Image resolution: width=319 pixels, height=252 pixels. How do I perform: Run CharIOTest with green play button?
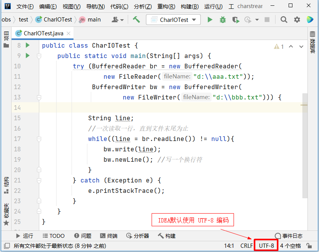point(210,20)
